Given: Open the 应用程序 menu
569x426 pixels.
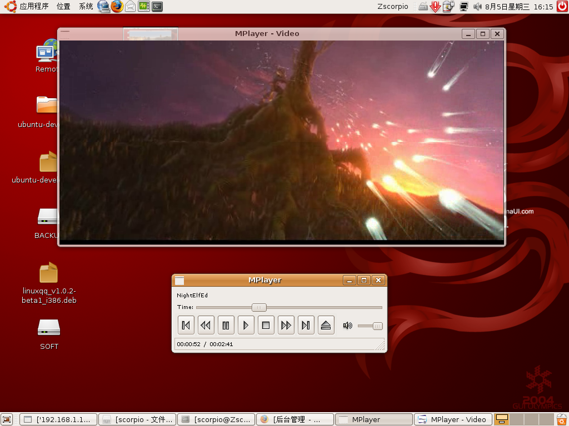Looking at the screenshot, I should [x=33, y=7].
